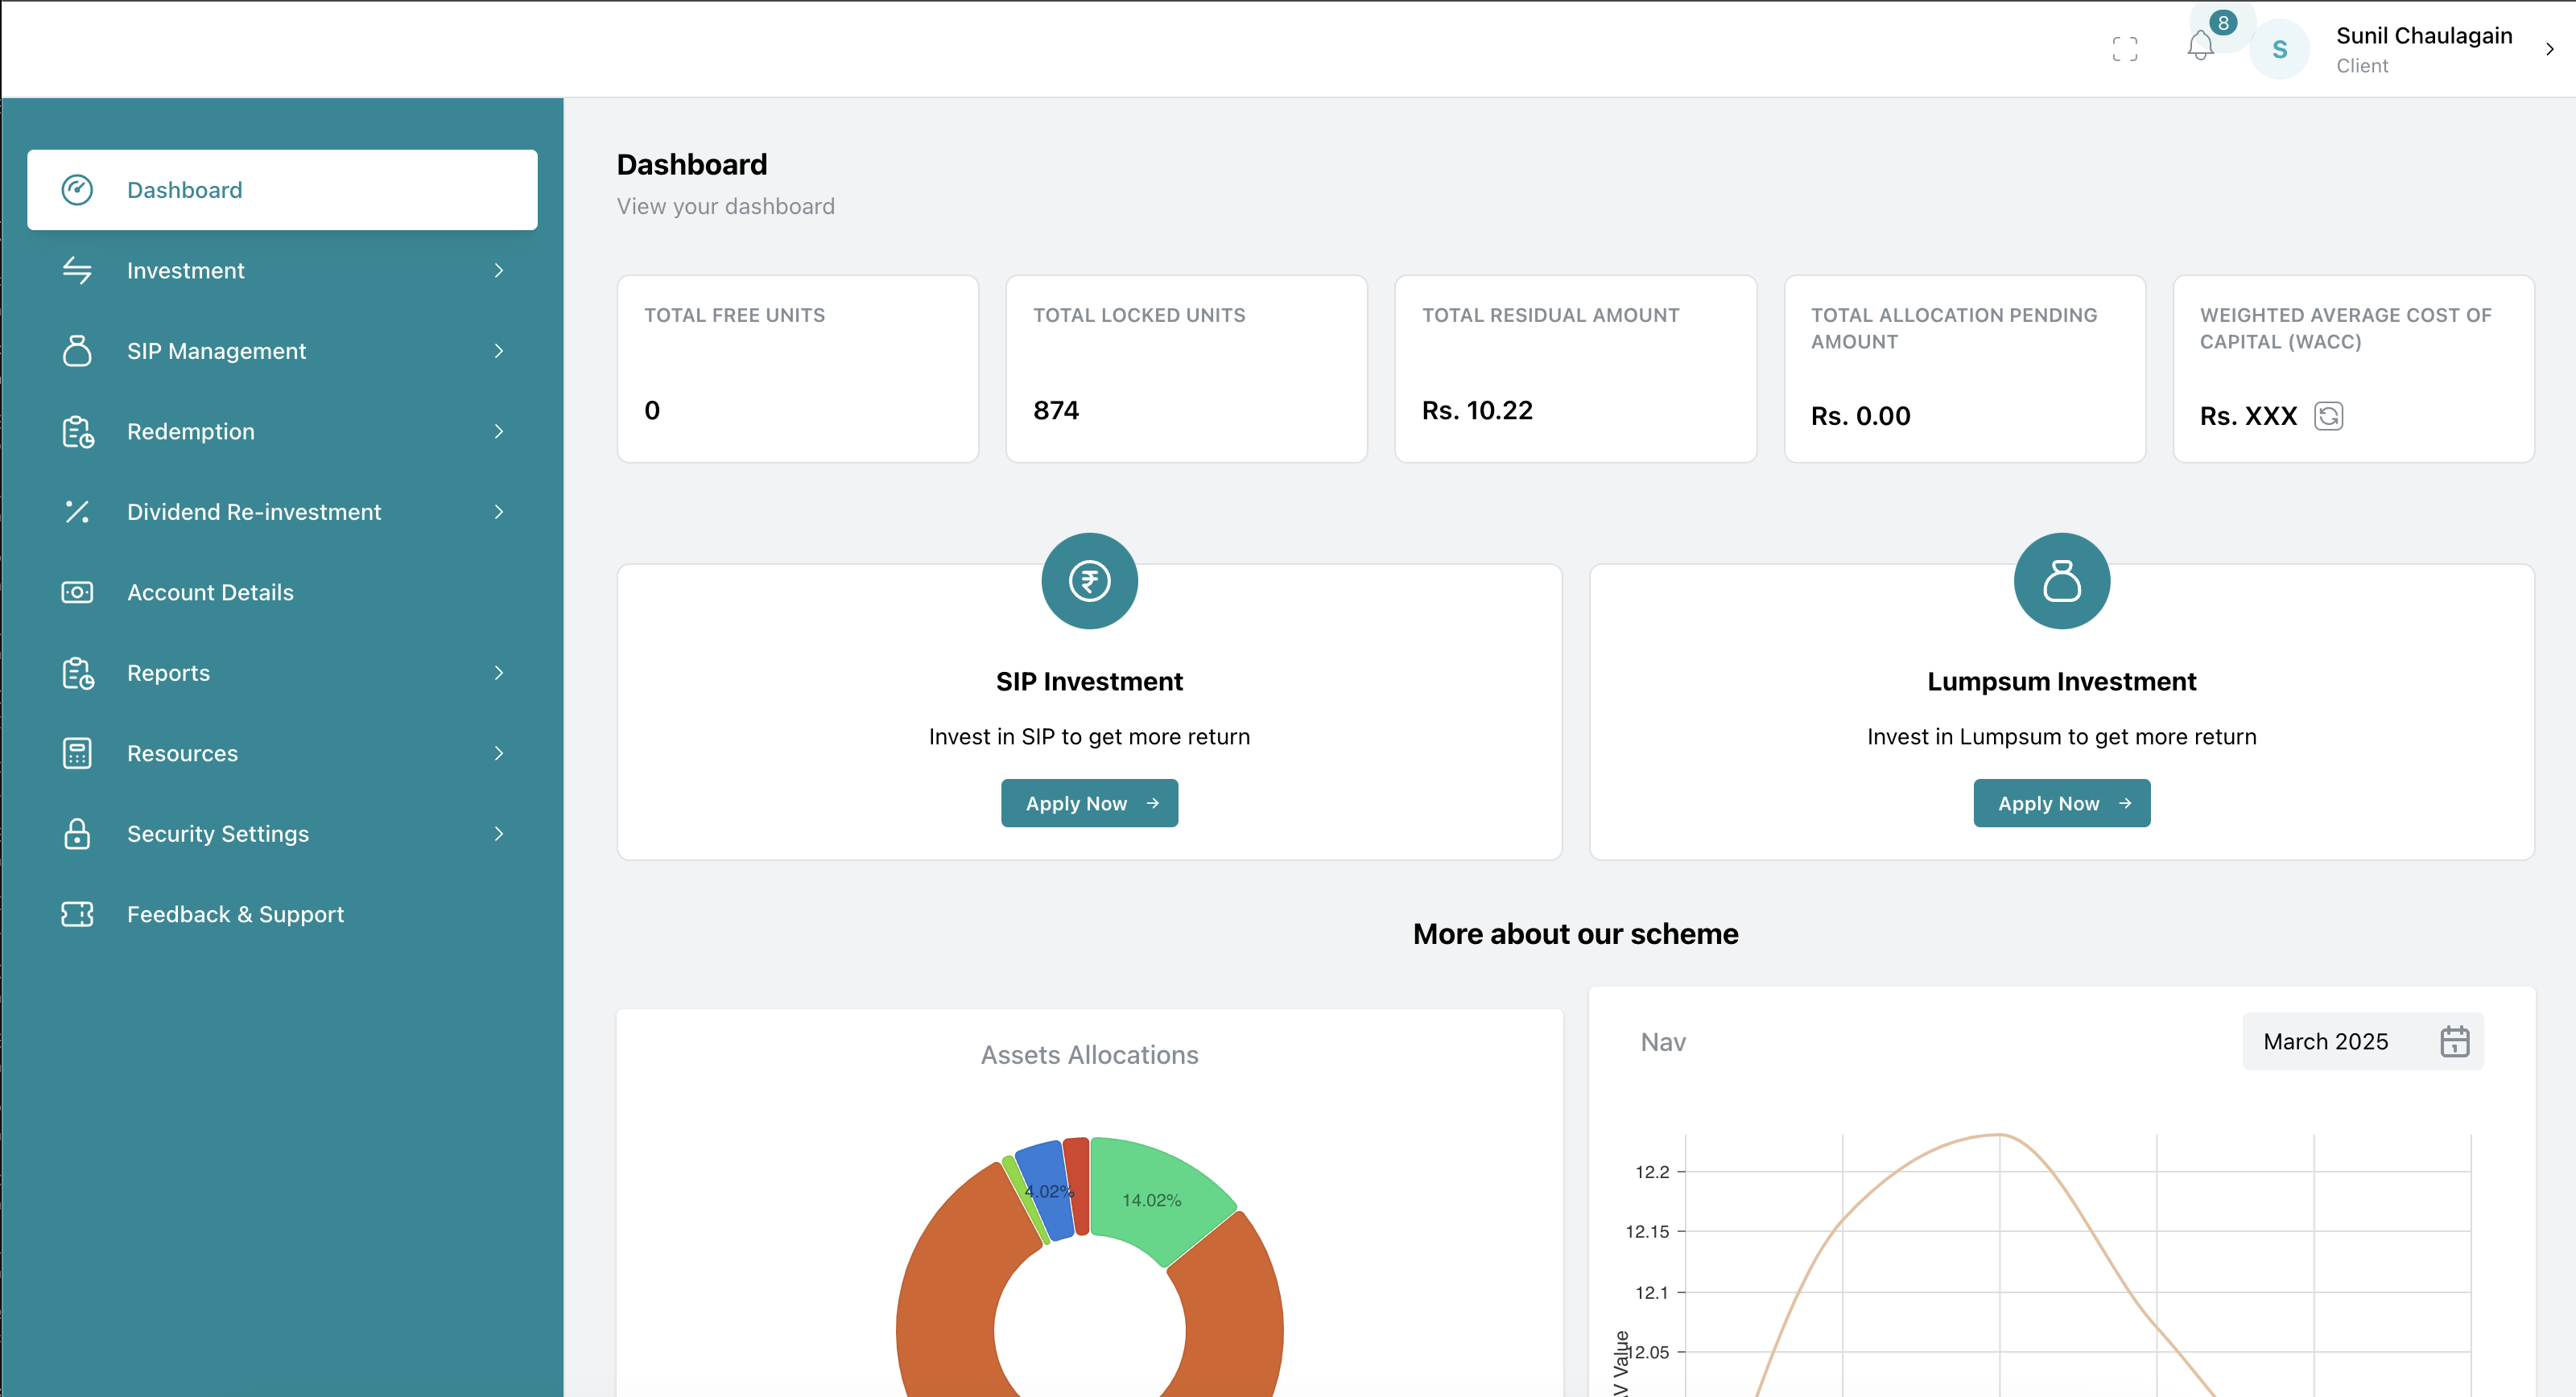Open Investment sidebar menu item

pyautogui.click(x=282, y=270)
